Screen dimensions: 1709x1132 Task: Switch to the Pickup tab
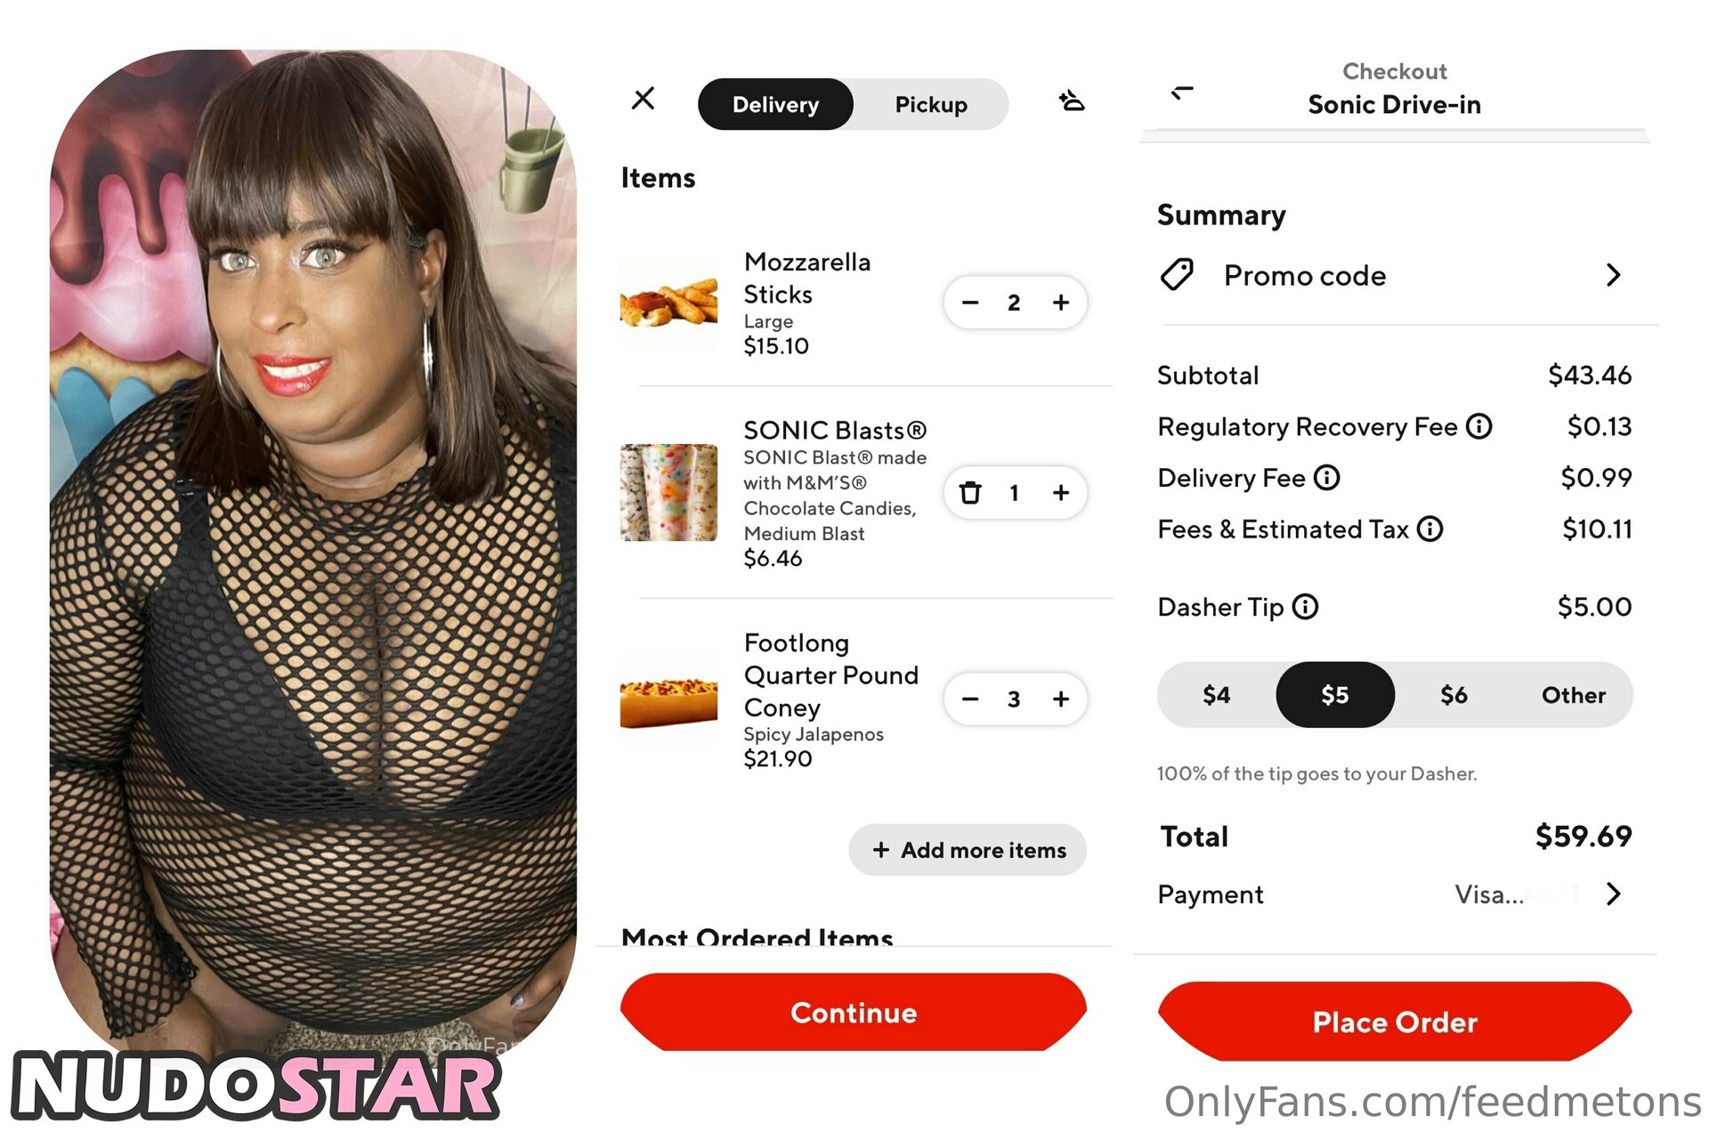(931, 104)
